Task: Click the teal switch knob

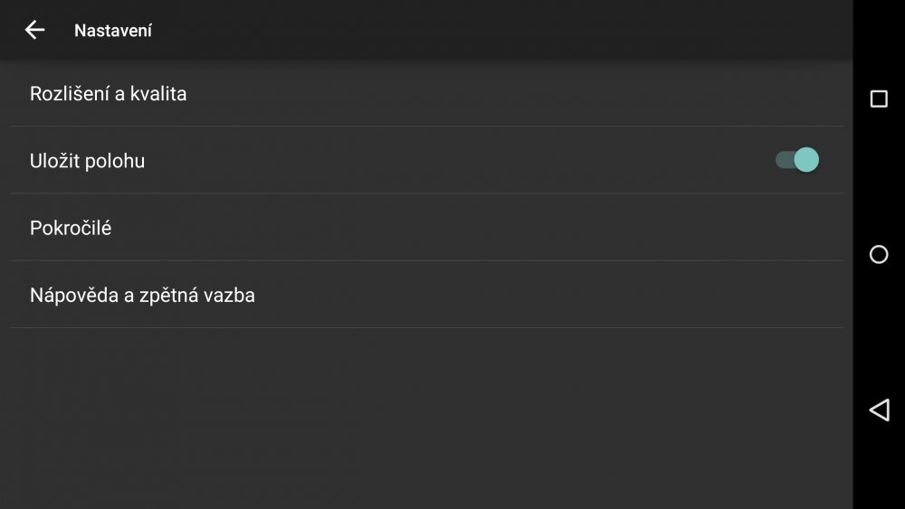Action: [x=806, y=160]
